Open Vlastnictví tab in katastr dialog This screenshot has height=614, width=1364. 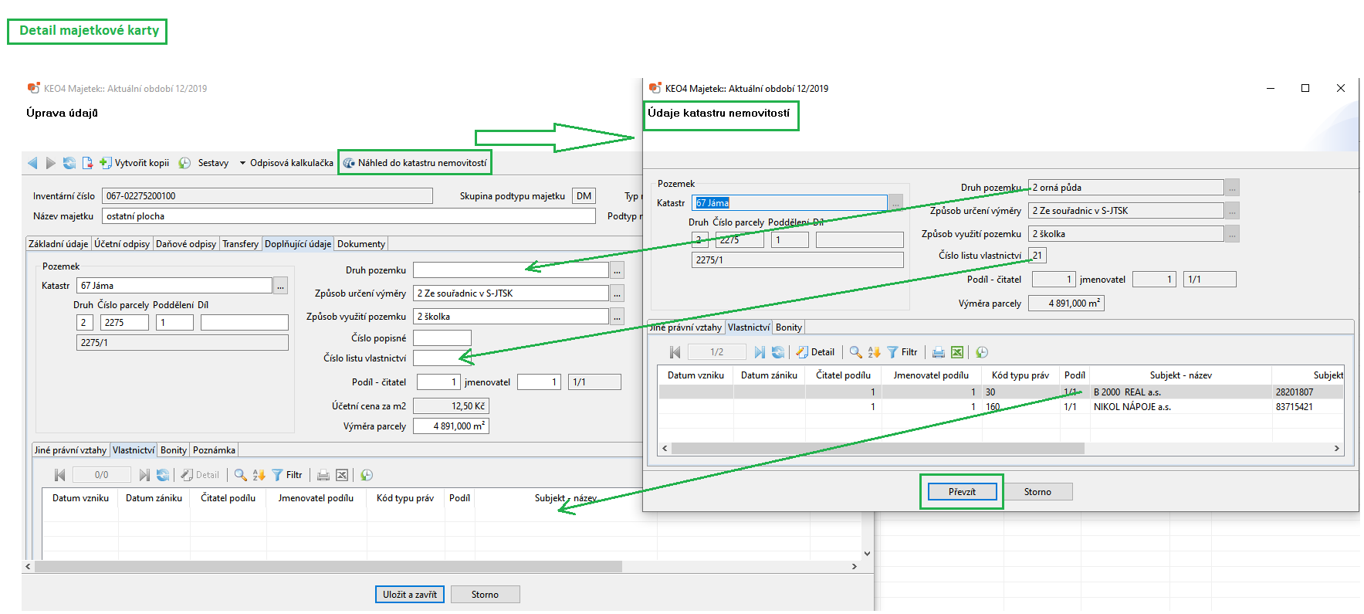(x=749, y=327)
